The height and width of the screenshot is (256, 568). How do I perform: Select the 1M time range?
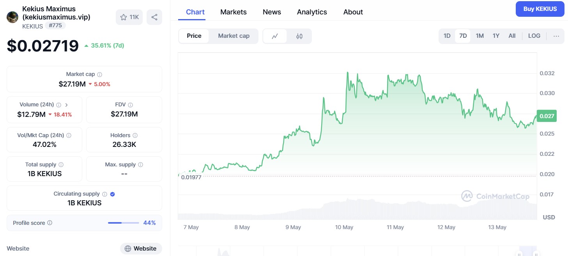point(480,36)
